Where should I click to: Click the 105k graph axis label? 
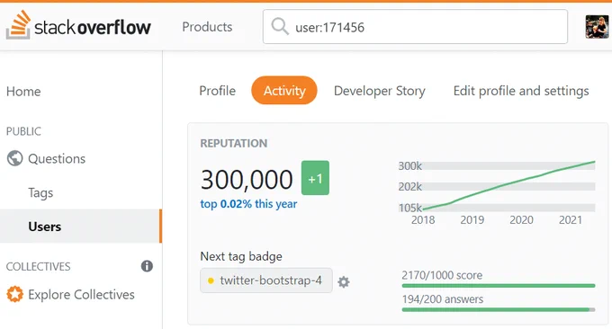coord(409,208)
